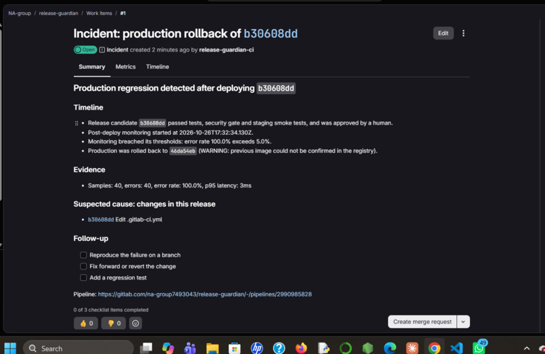Viewport: 545px width, 354px height.
Task: Open WhatsApp with 49 notifications
Action: pos(479,348)
